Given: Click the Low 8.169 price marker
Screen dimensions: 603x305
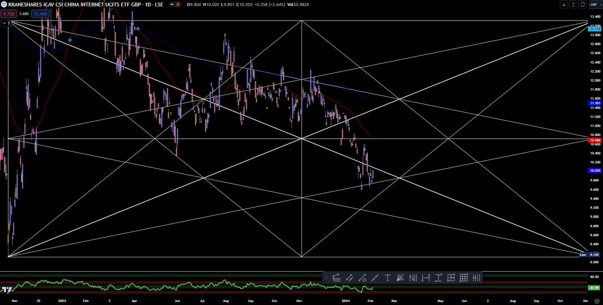Looking at the screenshot, I should [589, 254].
